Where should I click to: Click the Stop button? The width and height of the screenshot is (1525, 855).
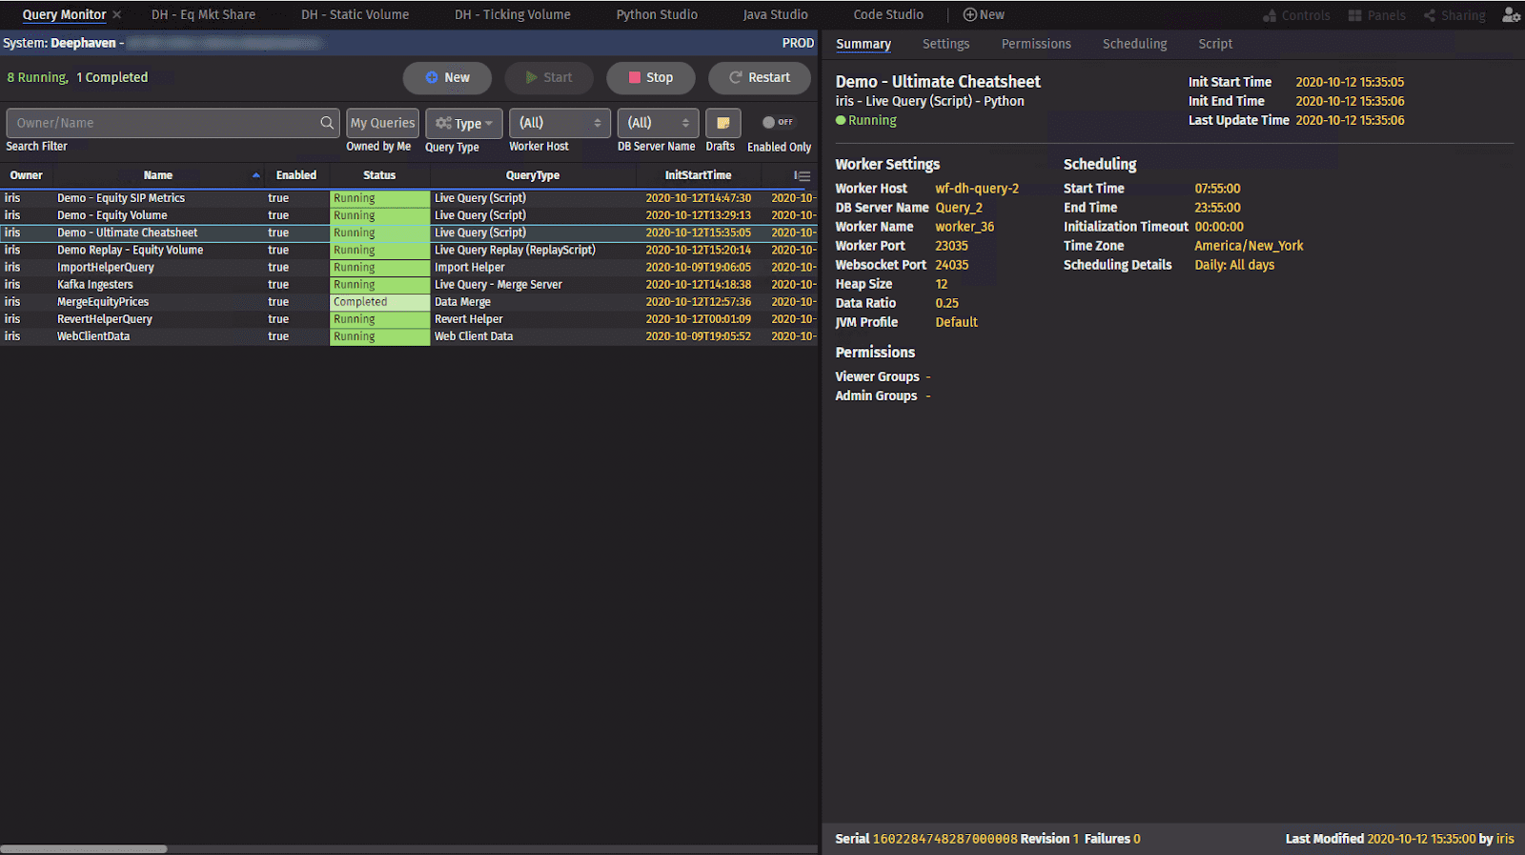point(651,78)
